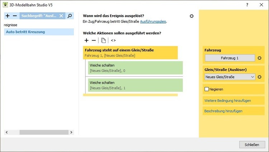Screen dimensions: 269x152
Task: Select Auto betritt Kreuzung event
Action: click(25, 32)
